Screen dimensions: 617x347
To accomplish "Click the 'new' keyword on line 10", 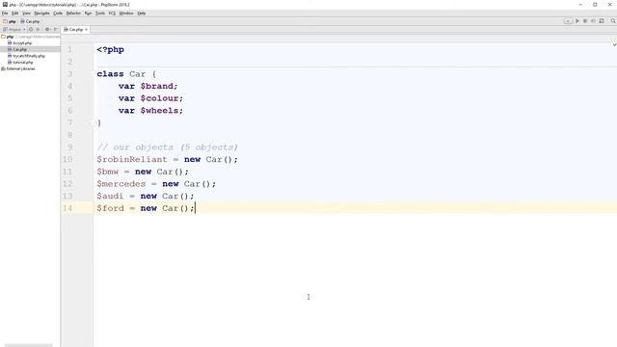I will (192, 159).
